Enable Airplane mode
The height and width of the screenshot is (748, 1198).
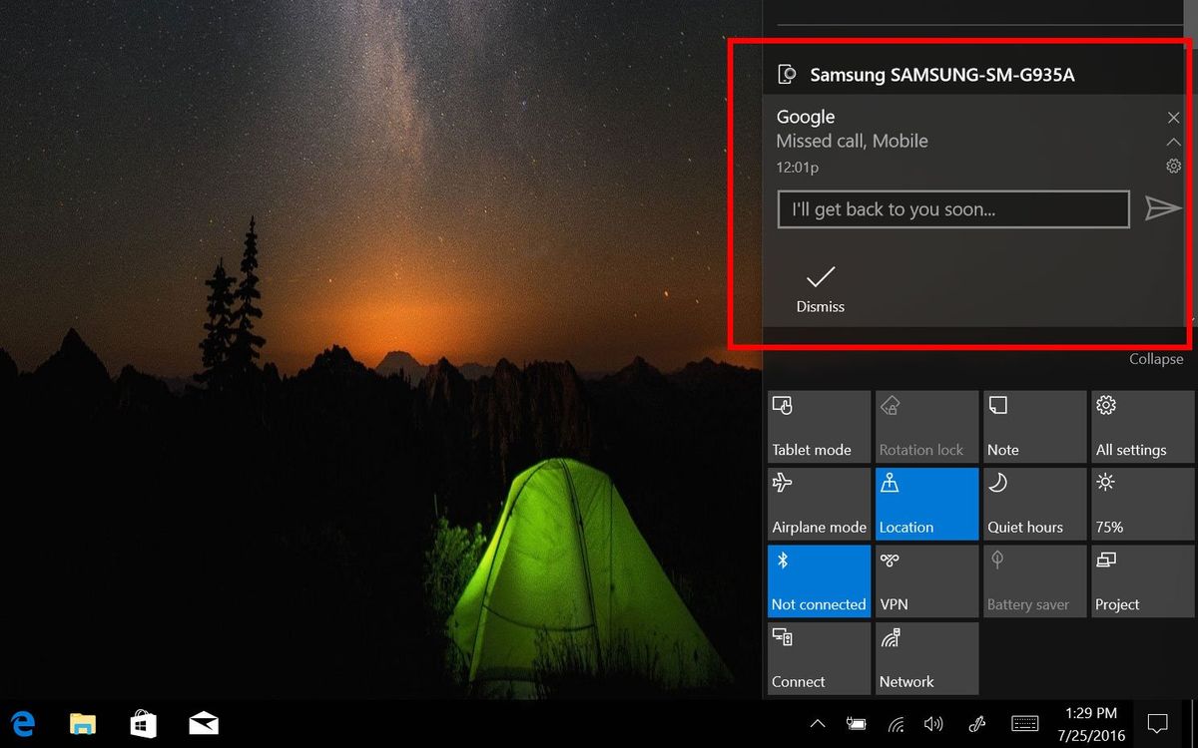click(x=819, y=504)
